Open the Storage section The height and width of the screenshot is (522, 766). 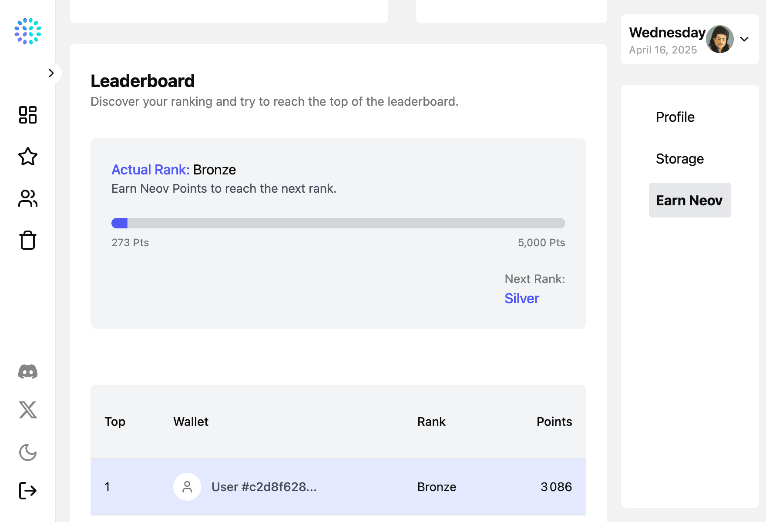[x=680, y=159]
